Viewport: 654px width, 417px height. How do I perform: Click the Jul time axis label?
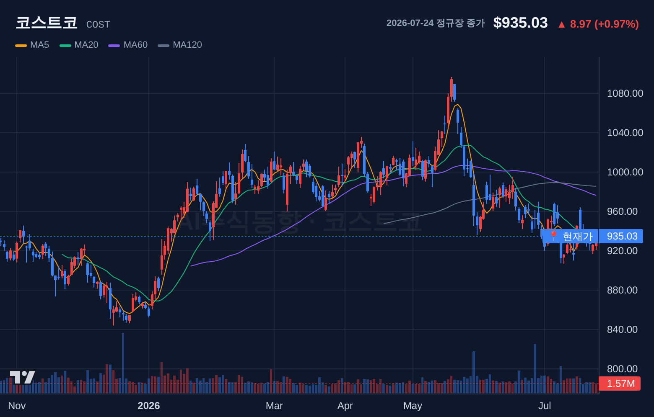545,406
